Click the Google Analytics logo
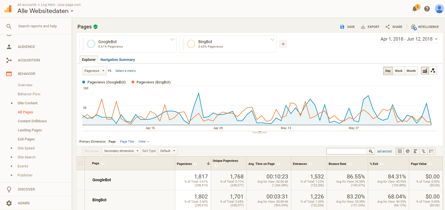Screen dimensions: 445x210 8,9
